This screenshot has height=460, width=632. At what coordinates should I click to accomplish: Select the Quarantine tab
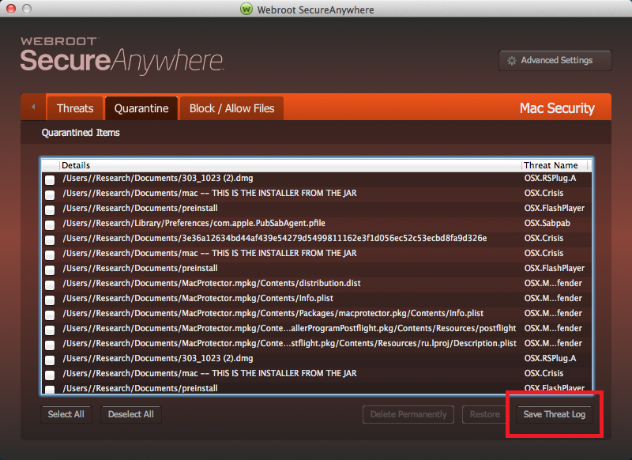click(x=141, y=108)
